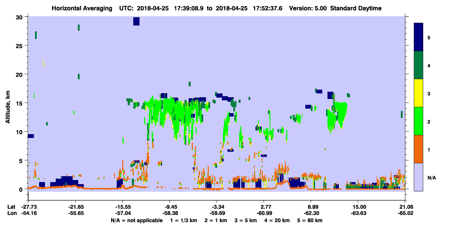Viewport: 450px width, 230px height.
Task: Click longitude value '-60.99'
Action: (264, 213)
